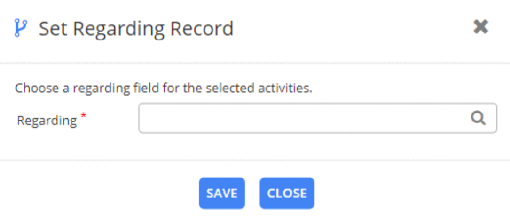Close the Set Regarding Record dialog
510x218 pixels.
coord(480,27)
